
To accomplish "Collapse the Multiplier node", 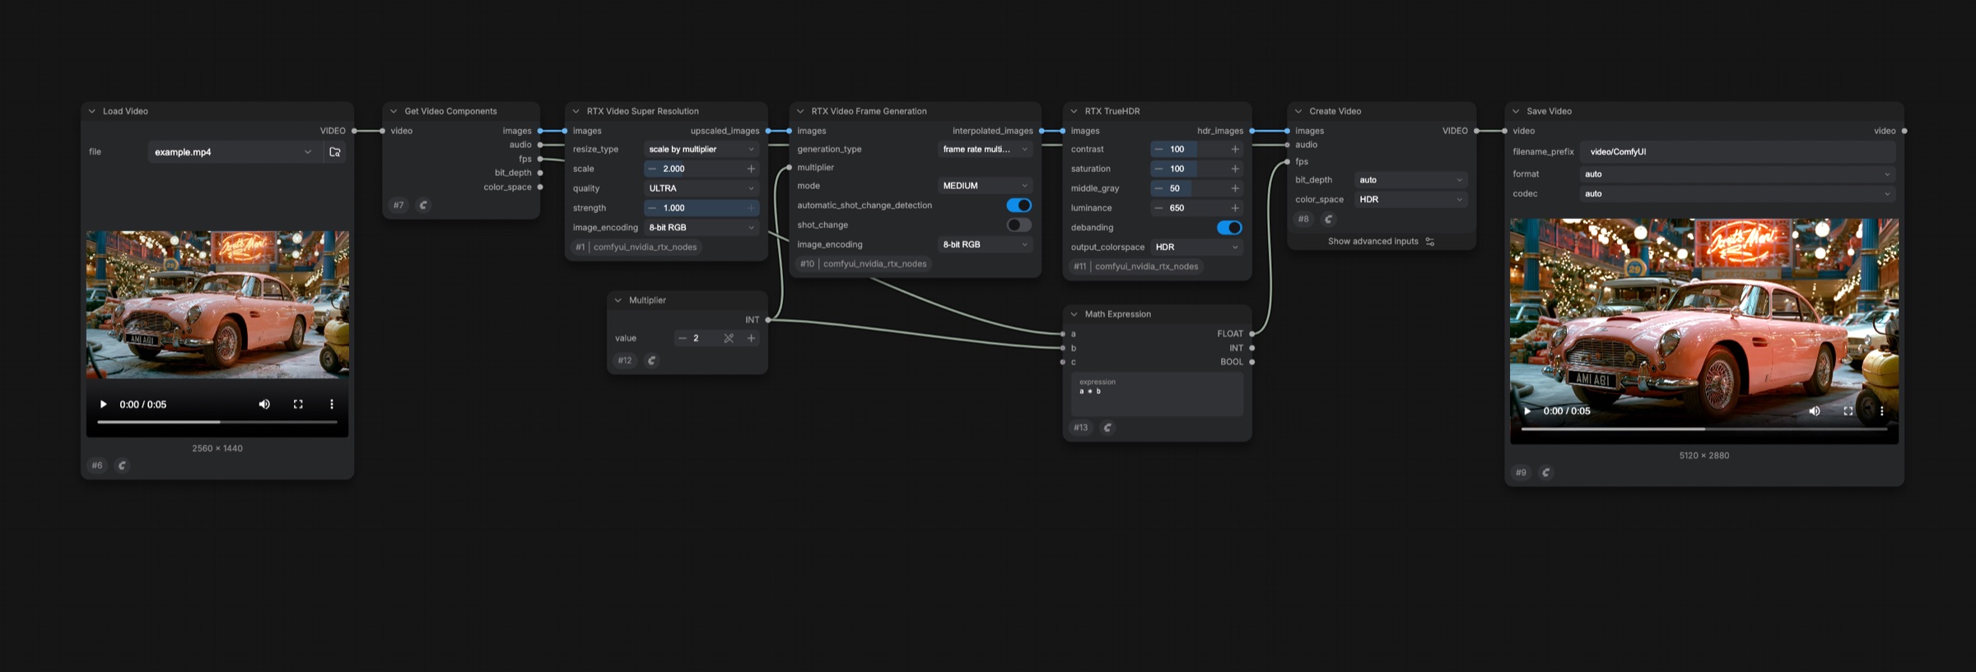I will pos(618,300).
